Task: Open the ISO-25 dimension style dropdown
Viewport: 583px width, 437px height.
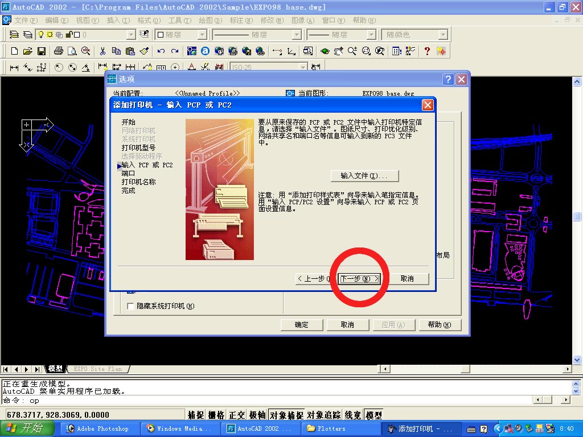Action: coord(303,68)
